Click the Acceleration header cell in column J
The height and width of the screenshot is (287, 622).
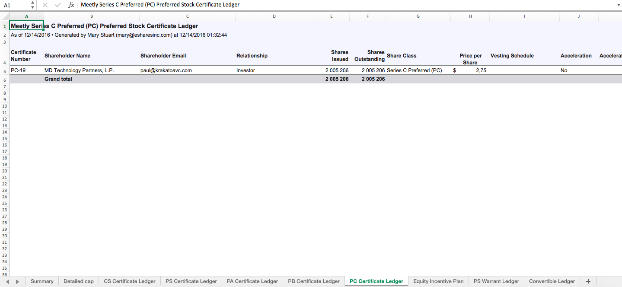[579, 56]
